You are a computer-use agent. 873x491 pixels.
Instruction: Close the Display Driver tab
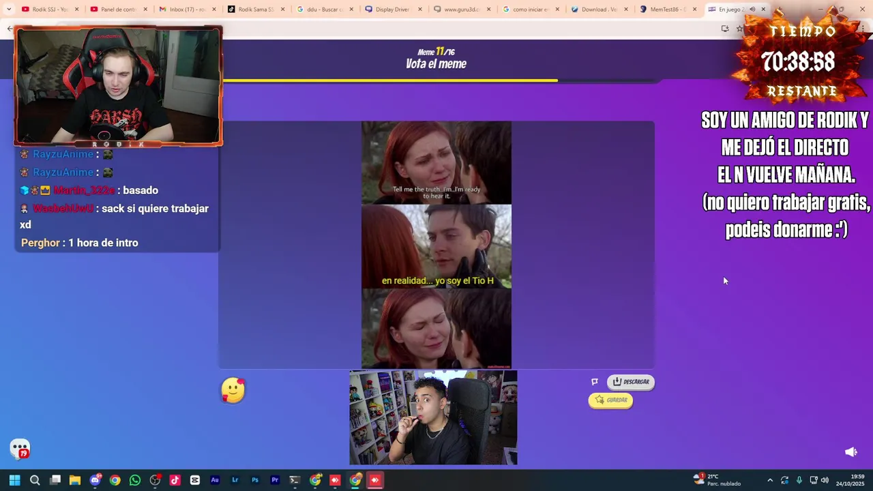(420, 10)
